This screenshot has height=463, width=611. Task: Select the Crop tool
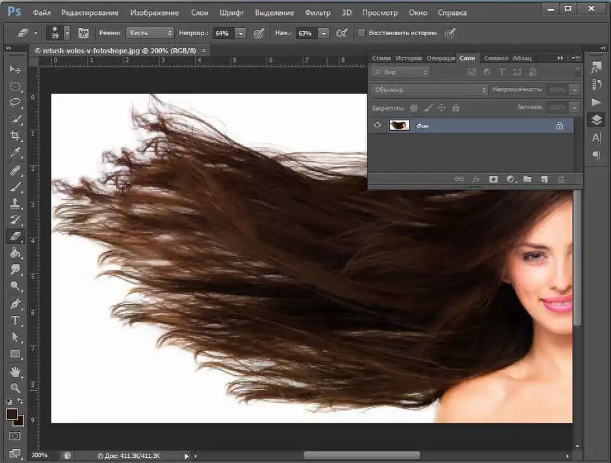15,135
